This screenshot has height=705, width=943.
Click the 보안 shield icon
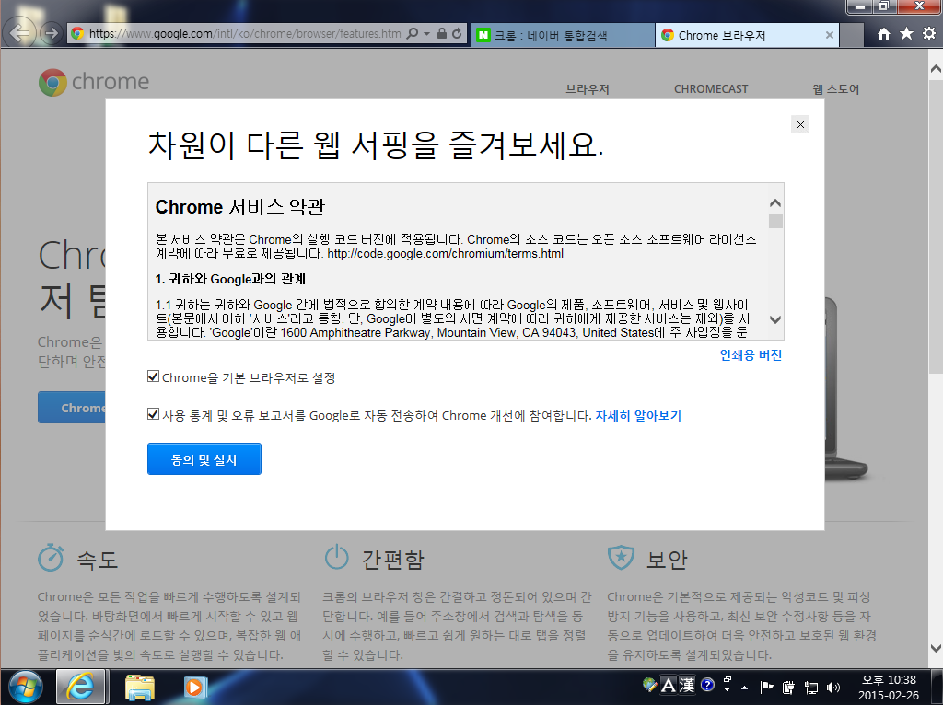(621, 558)
